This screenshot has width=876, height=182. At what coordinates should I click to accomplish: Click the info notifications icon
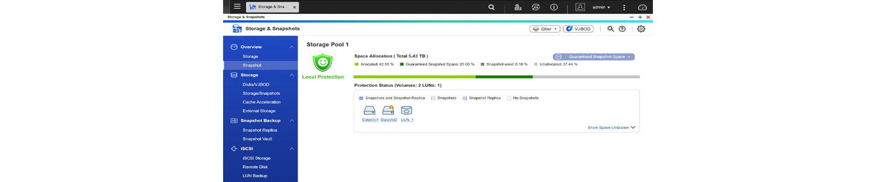coord(554,7)
